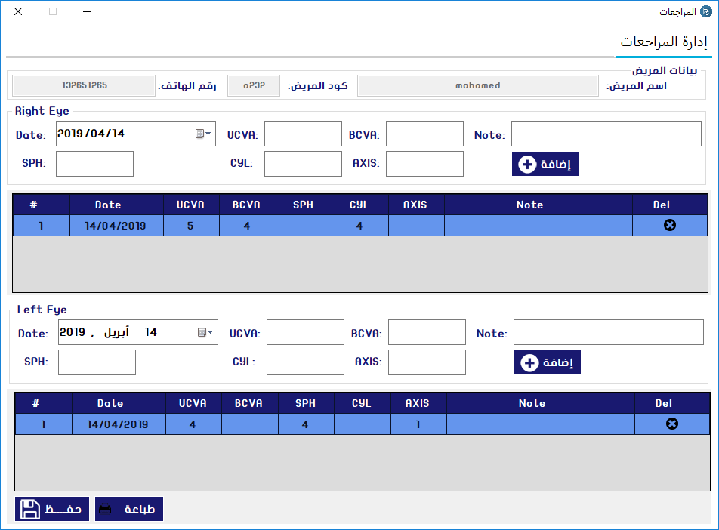Click the patient code field a232

coord(254,85)
